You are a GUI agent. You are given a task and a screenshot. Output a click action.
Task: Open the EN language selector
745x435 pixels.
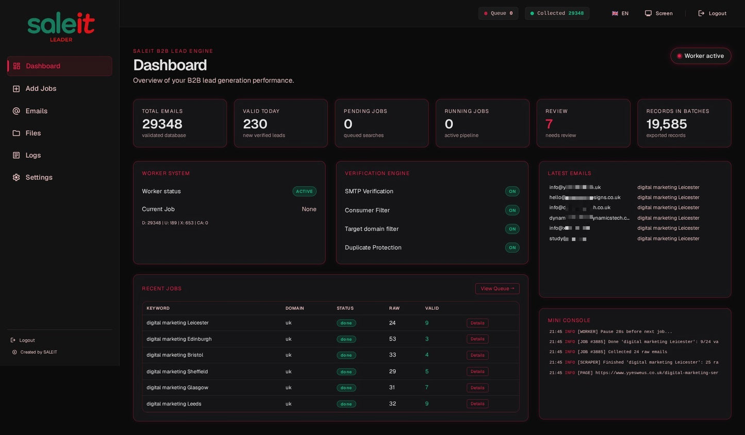pos(620,13)
